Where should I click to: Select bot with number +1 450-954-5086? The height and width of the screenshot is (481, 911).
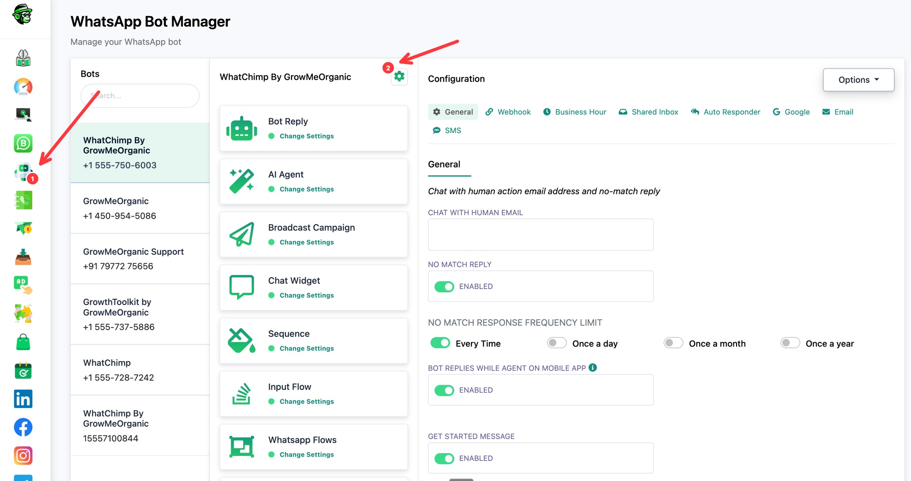pos(140,208)
